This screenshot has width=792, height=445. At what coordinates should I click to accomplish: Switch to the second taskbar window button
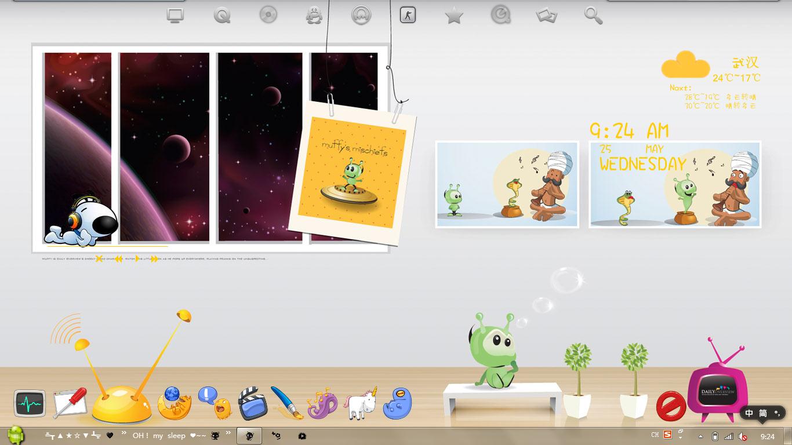click(276, 436)
